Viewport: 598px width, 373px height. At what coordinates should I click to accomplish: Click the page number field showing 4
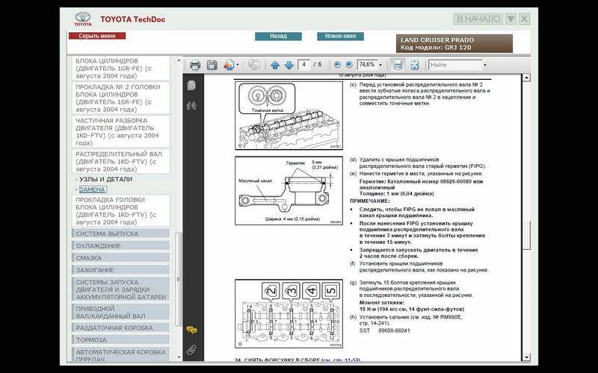click(303, 65)
